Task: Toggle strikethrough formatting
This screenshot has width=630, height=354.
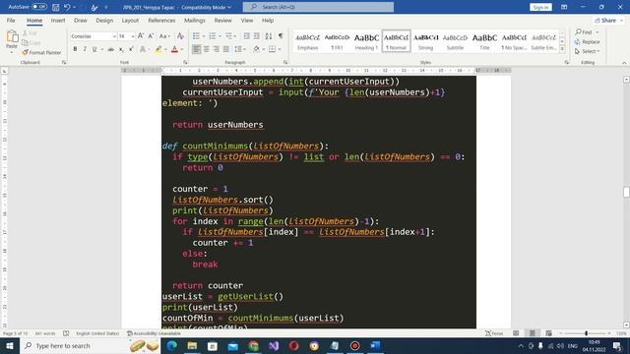Action: pyautogui.click(x=110, y=49)
